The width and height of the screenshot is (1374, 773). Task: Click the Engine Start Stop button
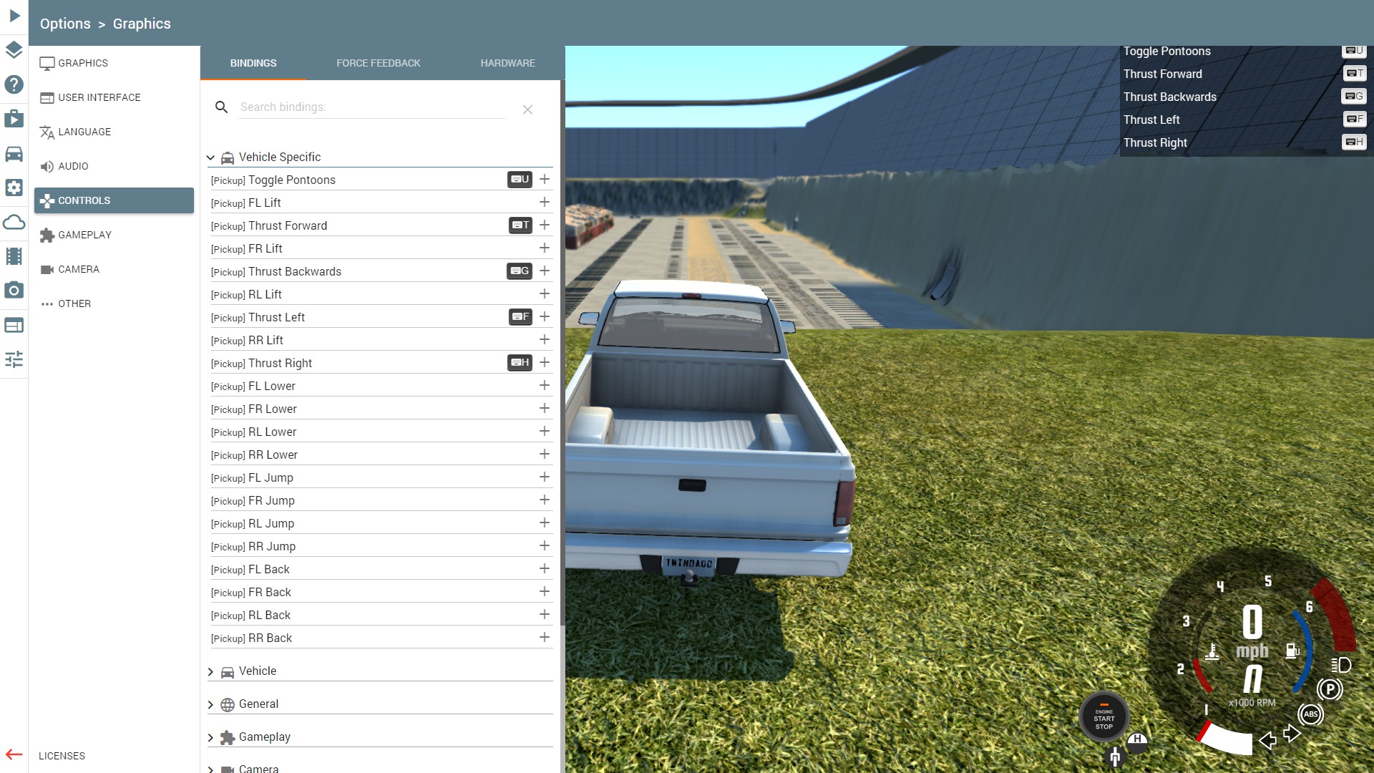pyautogui.click(x=1103, y=716)
